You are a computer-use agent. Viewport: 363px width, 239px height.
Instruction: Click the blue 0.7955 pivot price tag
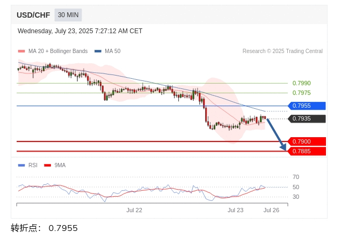tap(307, 106)
